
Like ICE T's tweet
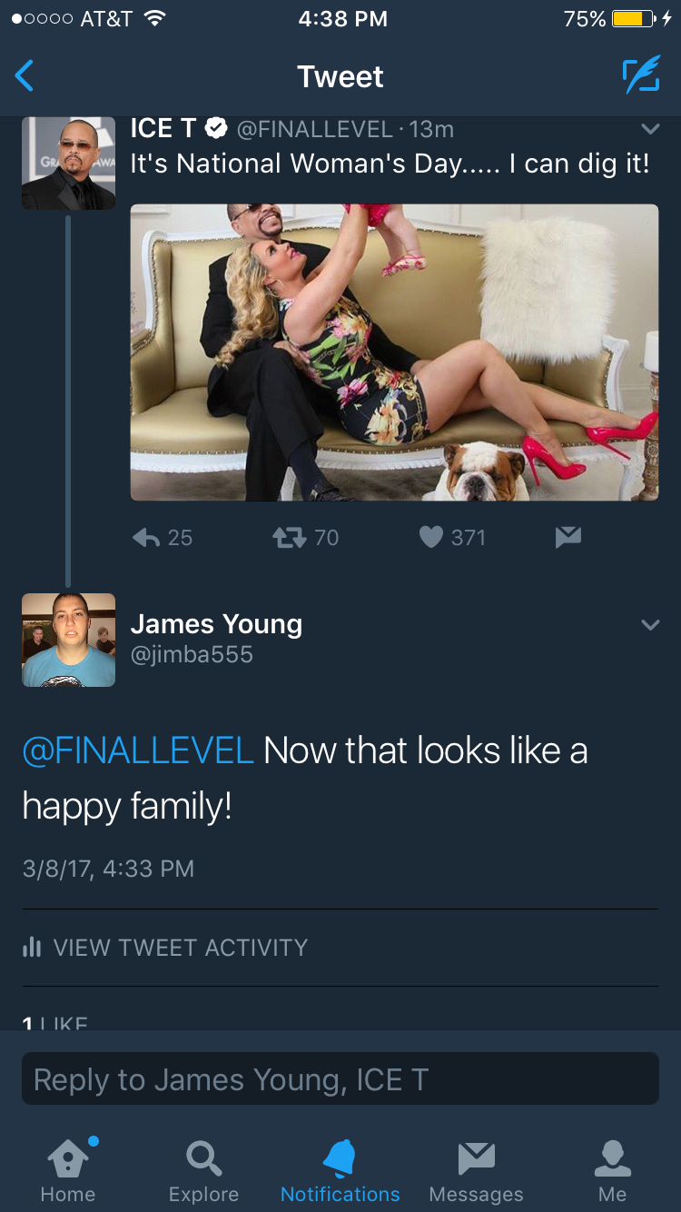pyautogui.click(x=431, y=538)
